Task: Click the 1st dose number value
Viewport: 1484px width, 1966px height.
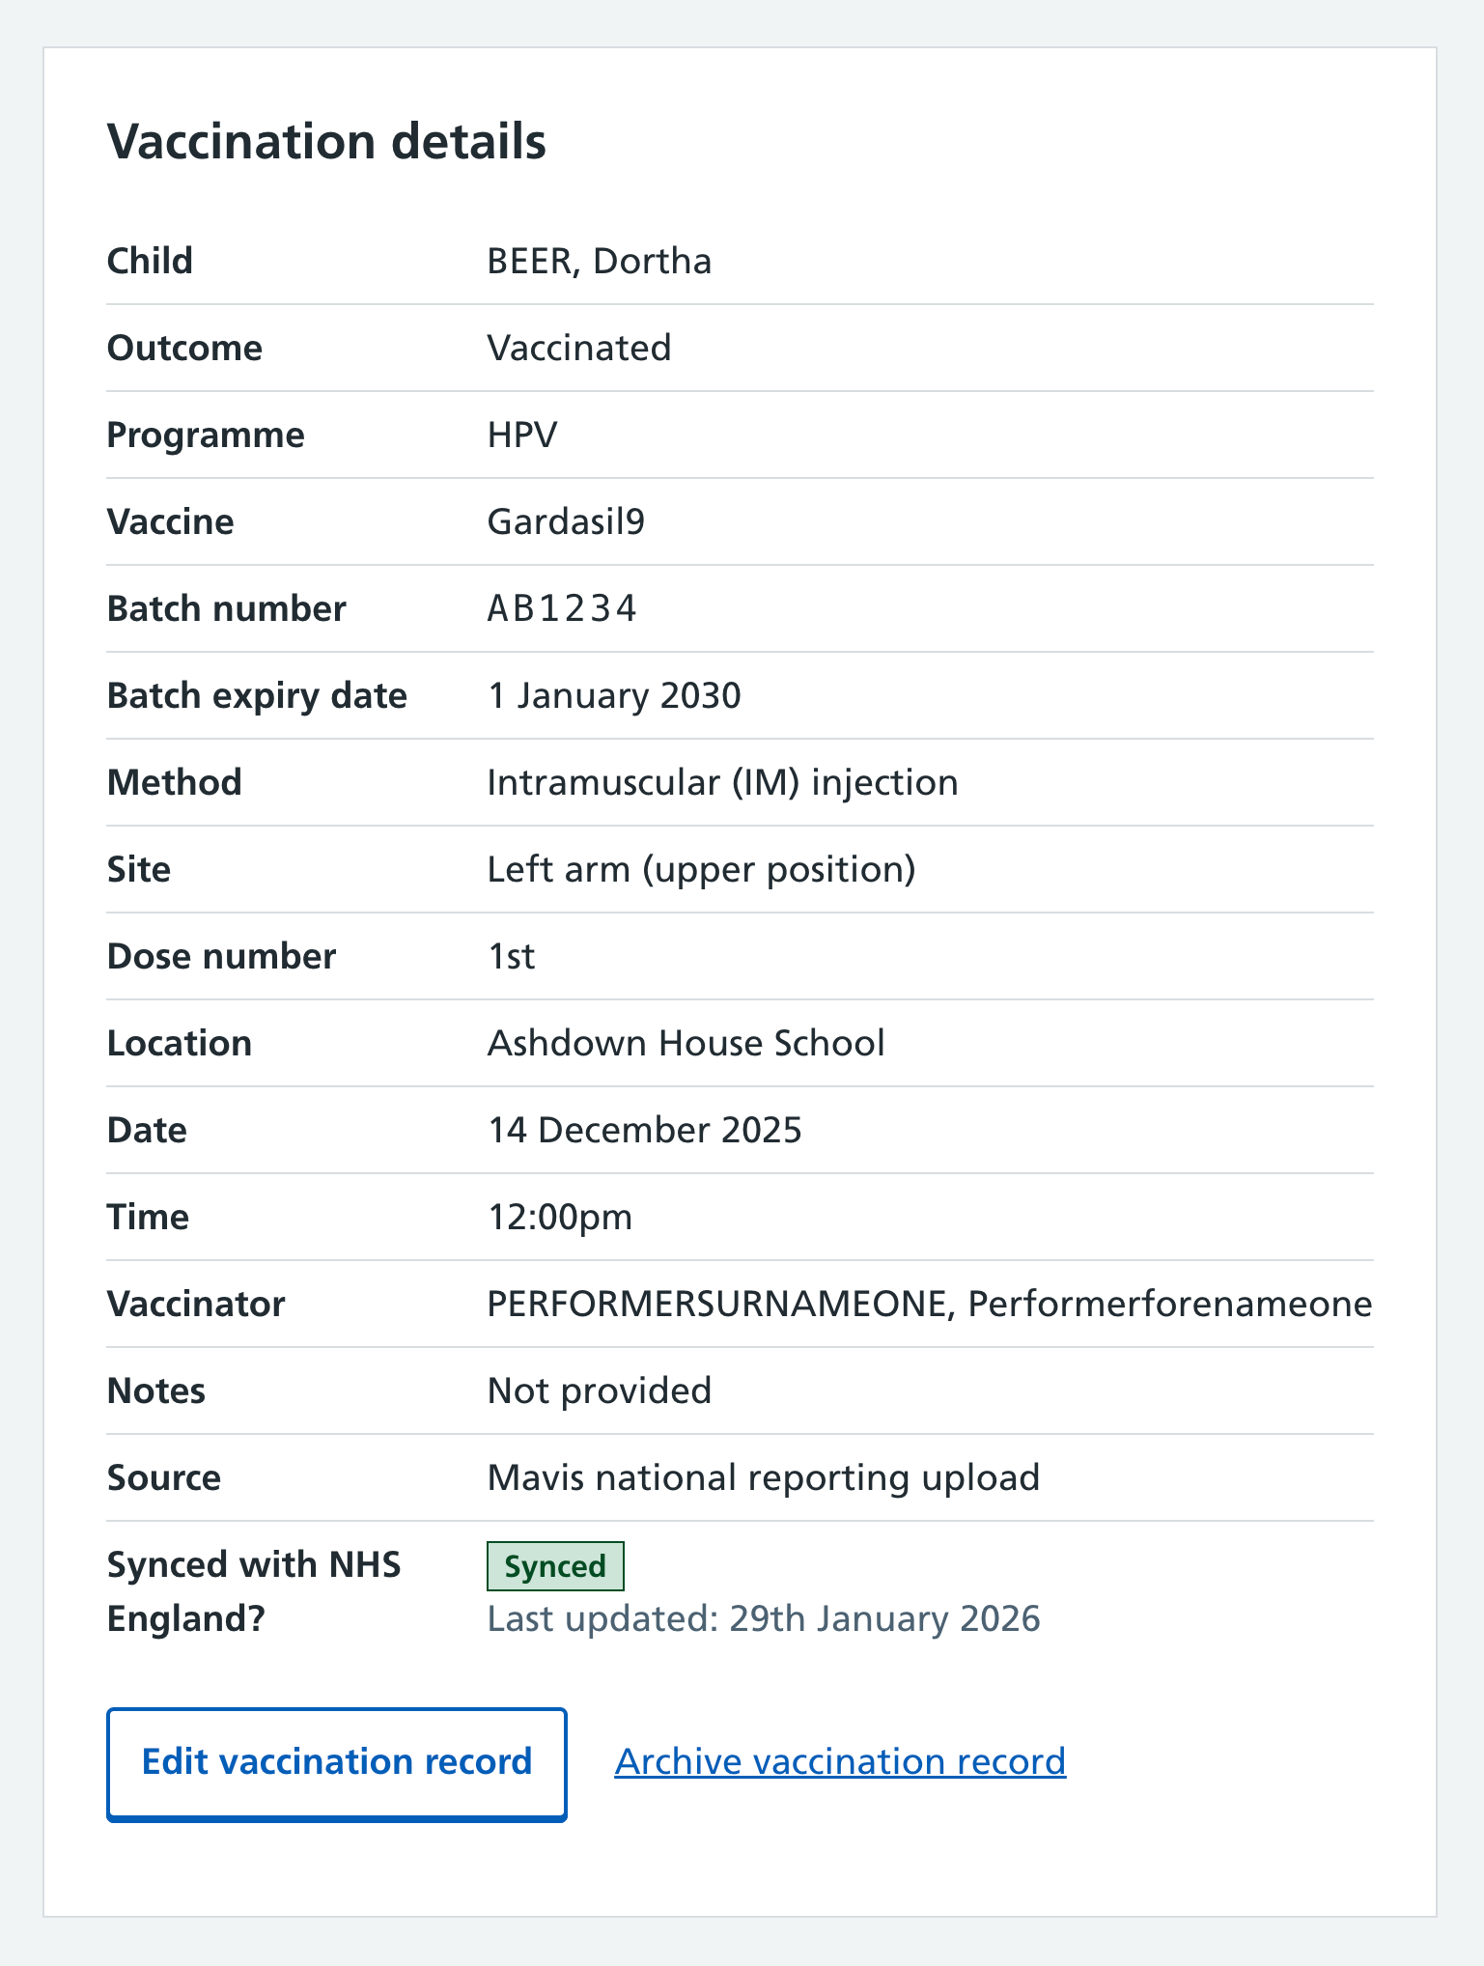Action: coord(511,956)
